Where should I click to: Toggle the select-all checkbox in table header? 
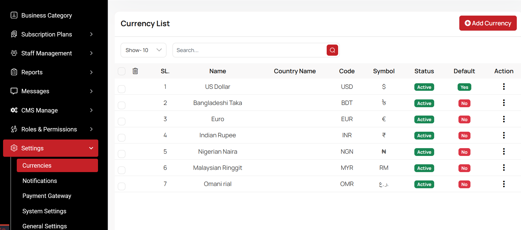pos(121,71)
